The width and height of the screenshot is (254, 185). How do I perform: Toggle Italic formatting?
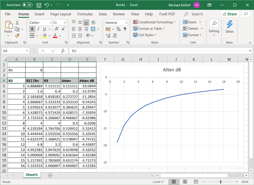coord(38,29)
